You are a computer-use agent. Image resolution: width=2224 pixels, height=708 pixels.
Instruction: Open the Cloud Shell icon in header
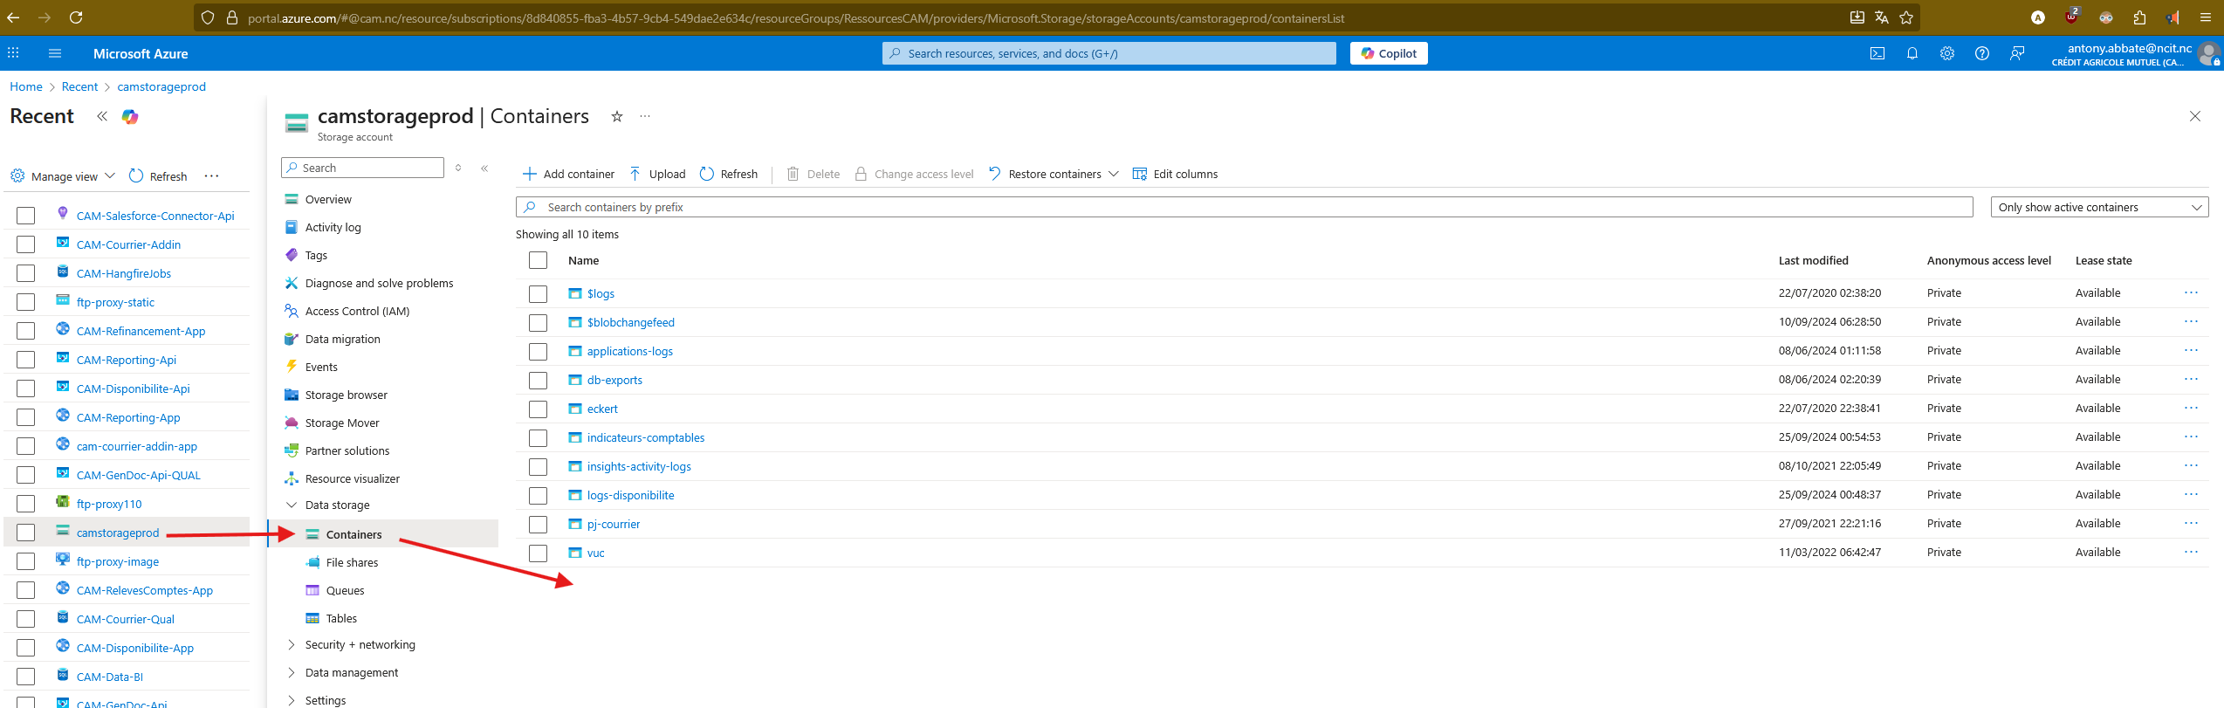[1877, 53]
